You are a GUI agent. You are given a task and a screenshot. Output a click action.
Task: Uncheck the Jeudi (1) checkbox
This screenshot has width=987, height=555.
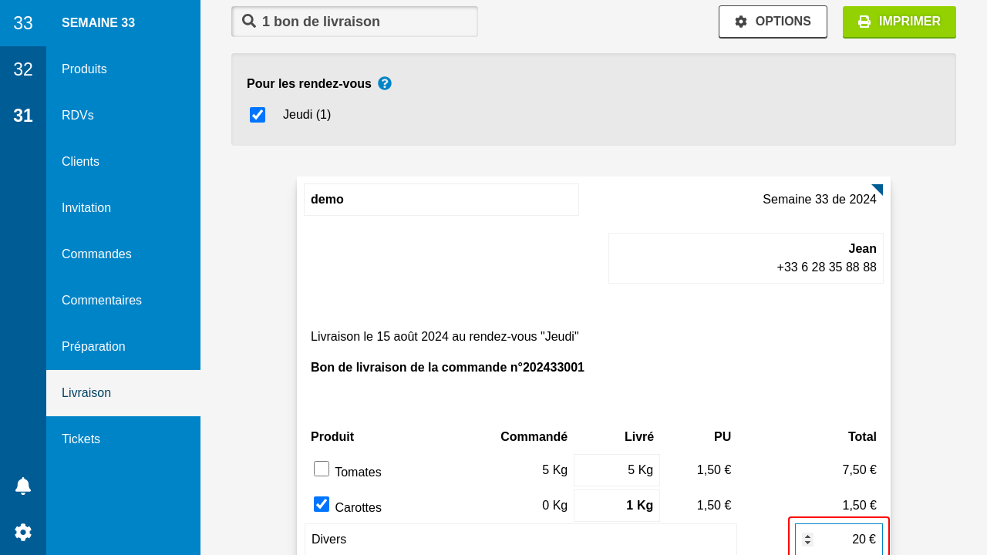click(258, 115)
